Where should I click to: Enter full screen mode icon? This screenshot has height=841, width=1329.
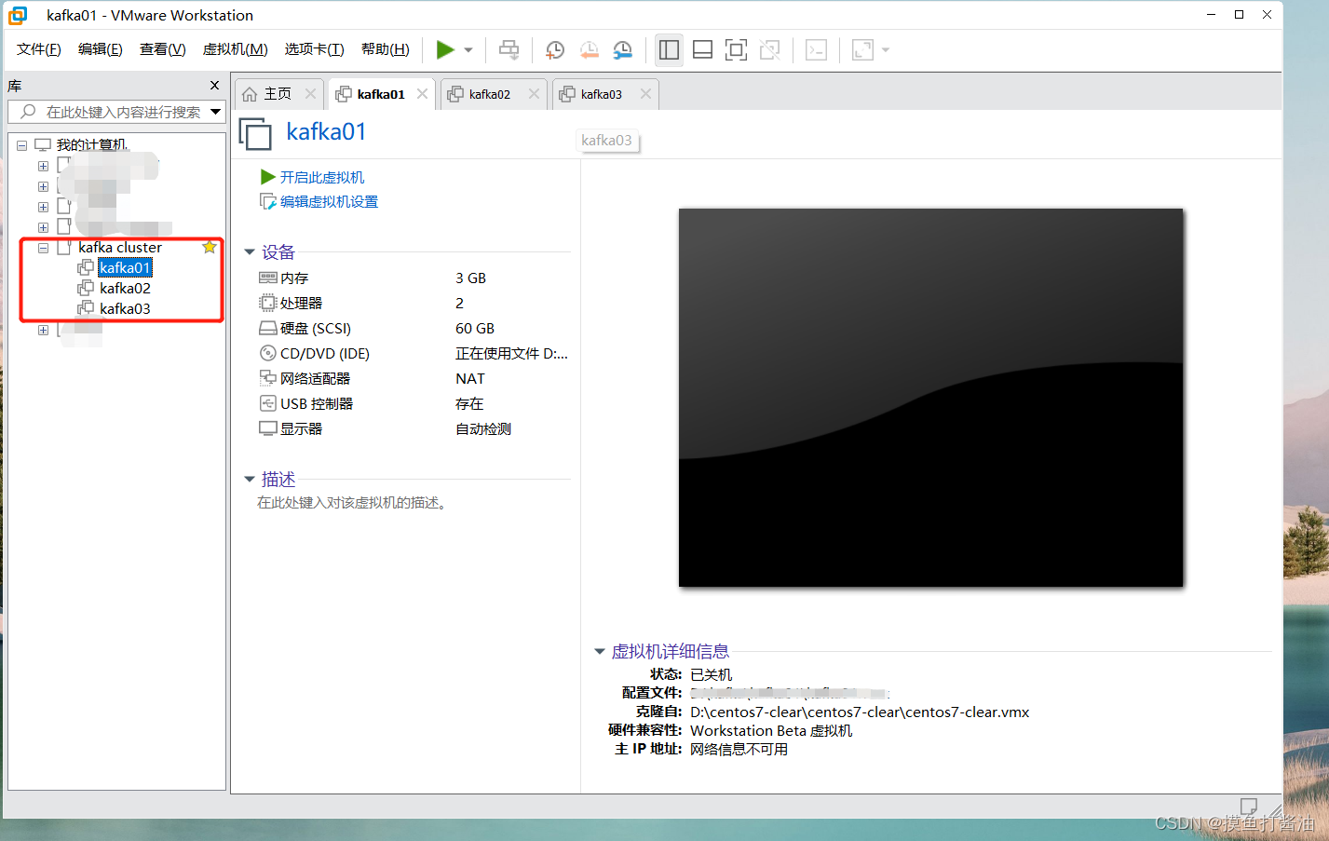(736, 50)
